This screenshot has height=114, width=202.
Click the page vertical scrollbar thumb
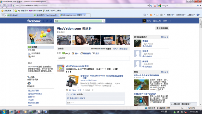coord(200,24)
